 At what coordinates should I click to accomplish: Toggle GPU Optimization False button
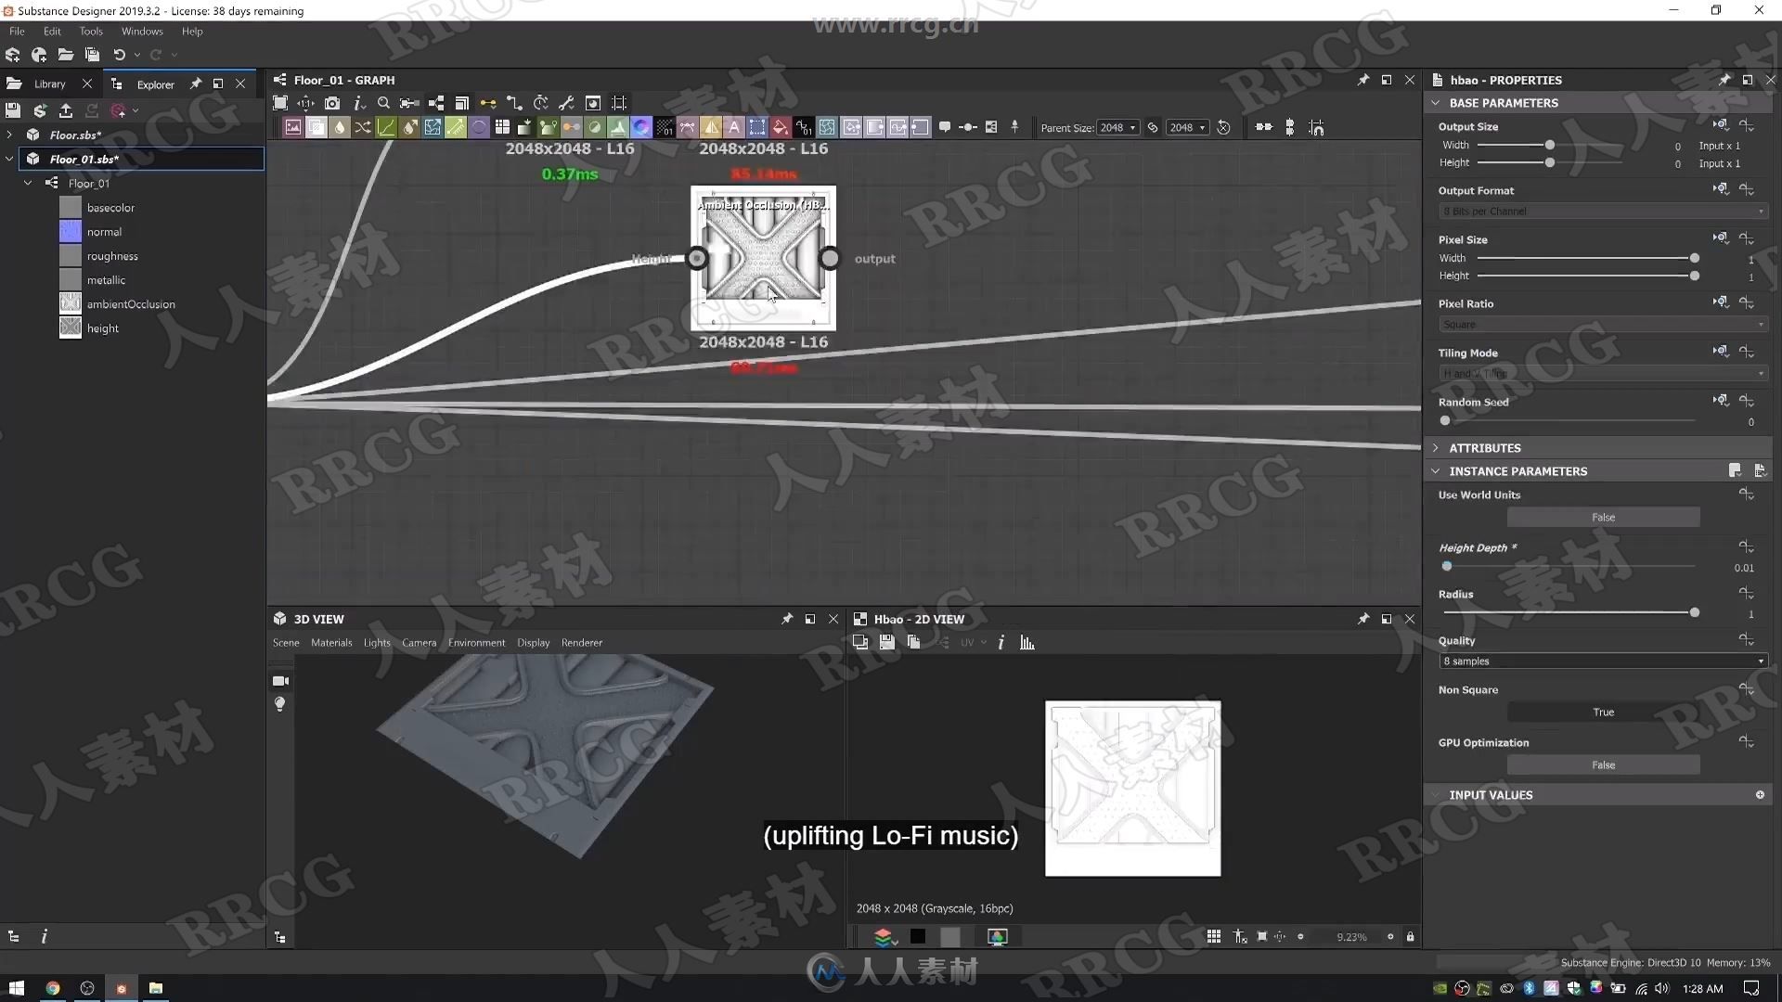click(x=1603, y=765)
